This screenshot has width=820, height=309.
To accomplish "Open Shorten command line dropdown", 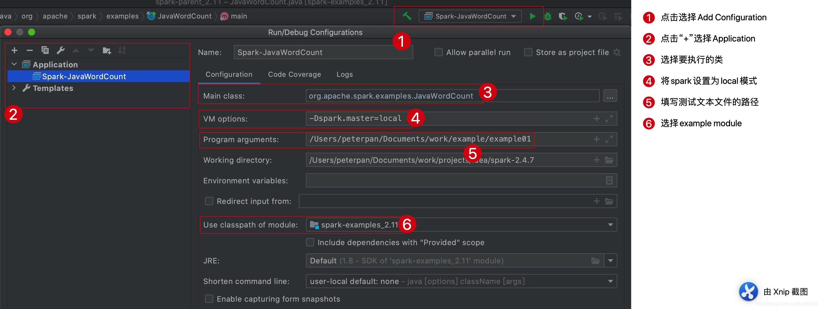I will coord(461,281).
